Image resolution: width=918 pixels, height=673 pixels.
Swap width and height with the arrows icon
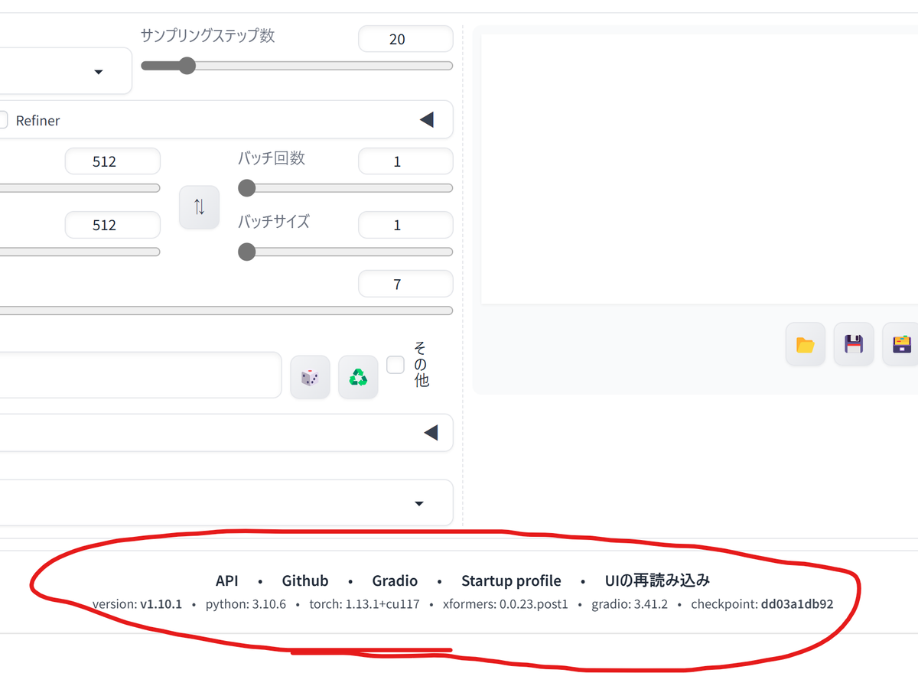(x=199, y=206)
